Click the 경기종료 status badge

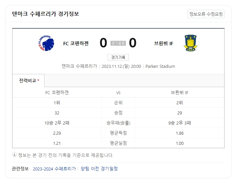pos(118,43)
